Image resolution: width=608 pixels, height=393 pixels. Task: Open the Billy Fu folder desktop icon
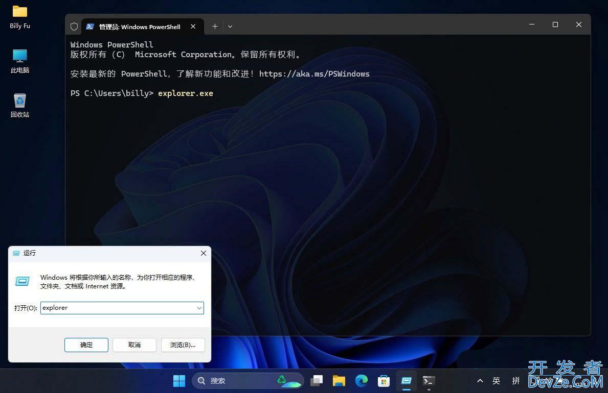(x=20, y=17)
